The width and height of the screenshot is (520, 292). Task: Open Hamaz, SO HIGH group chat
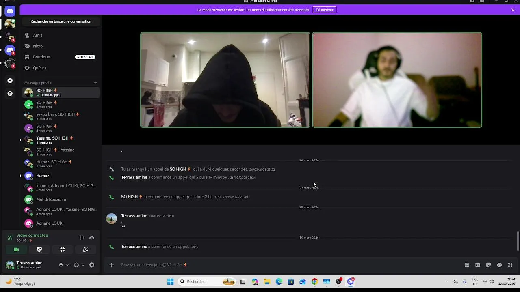[x=61, y=164]
